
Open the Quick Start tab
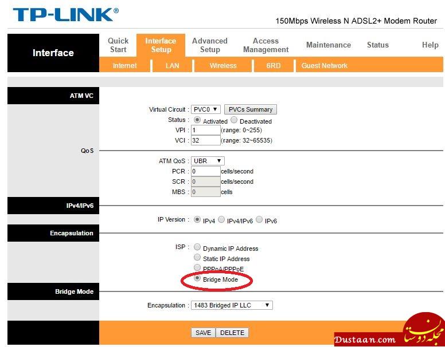click(118, 45)
